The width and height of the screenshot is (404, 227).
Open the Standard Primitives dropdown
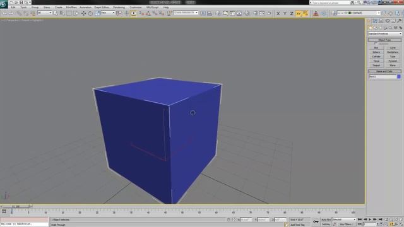(x=384, y=33)
